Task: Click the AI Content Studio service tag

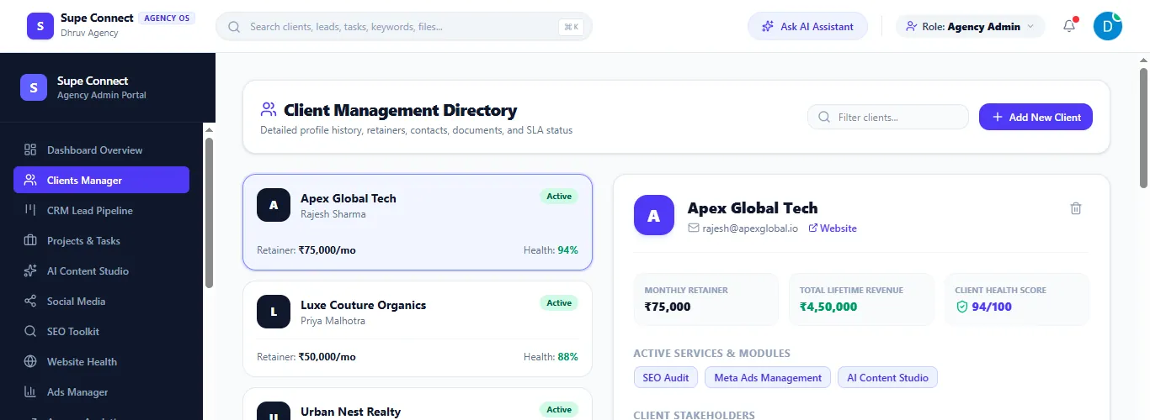Action: point(887,377)
